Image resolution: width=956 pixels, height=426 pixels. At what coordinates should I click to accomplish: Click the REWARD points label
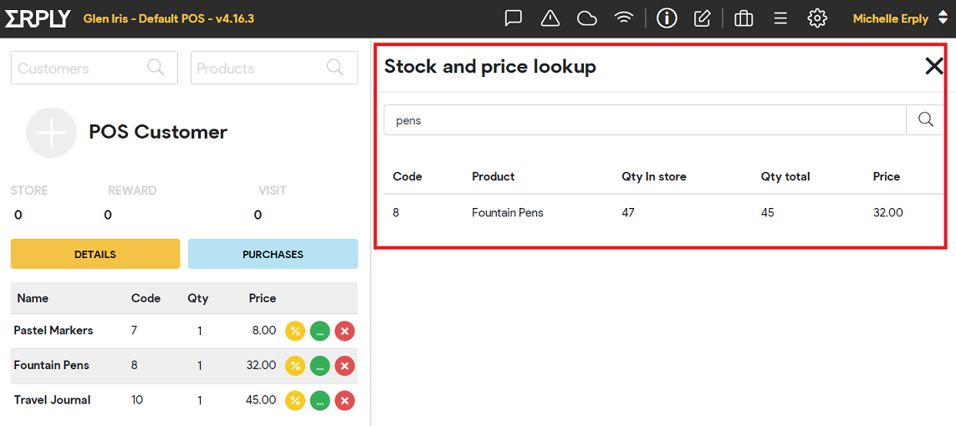132,191
